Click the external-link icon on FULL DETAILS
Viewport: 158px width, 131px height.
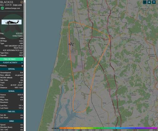[x=22, y=59]
